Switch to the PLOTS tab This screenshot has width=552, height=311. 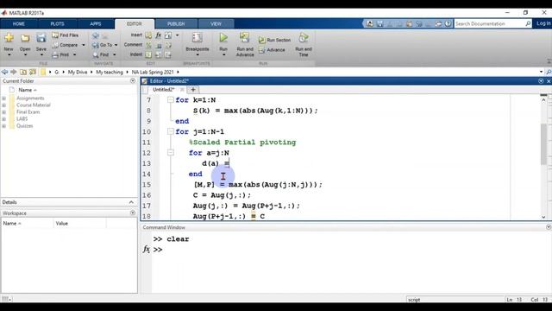click(x=57, y=24)
